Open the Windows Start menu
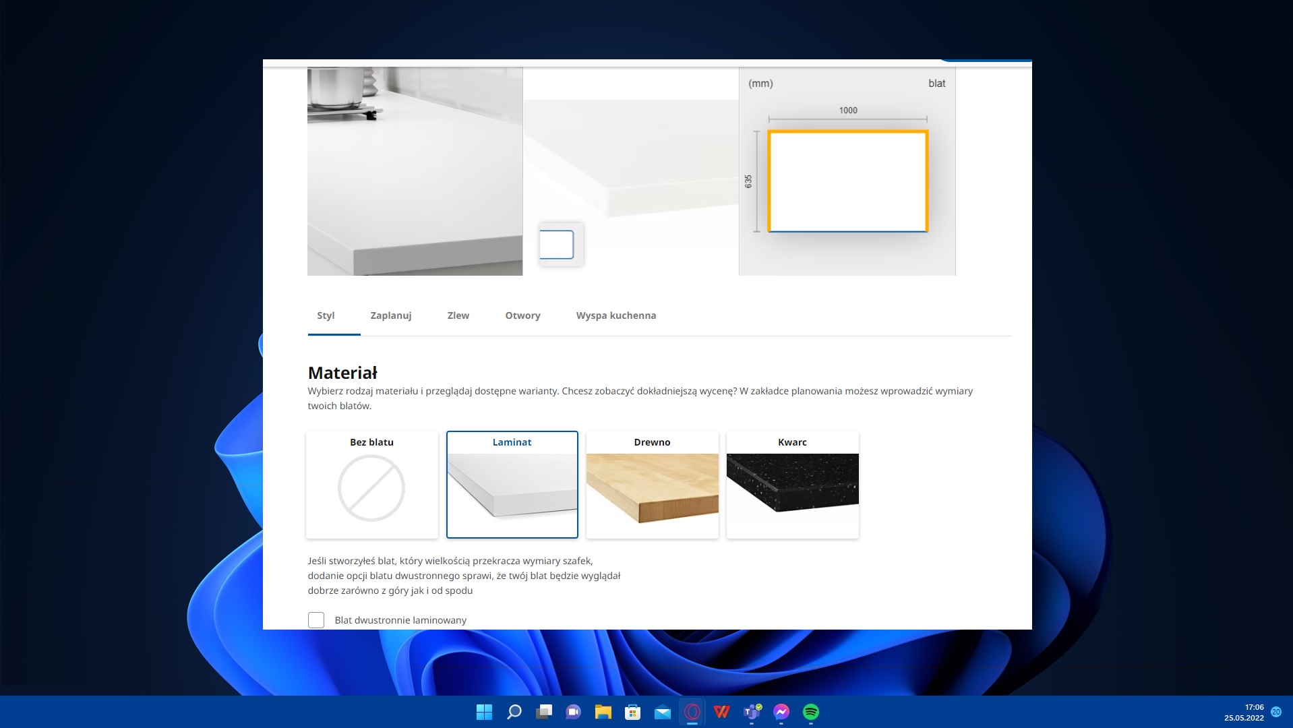This screenshot has width=1293, height=728. pyautogui.click(x=484, y=712)
